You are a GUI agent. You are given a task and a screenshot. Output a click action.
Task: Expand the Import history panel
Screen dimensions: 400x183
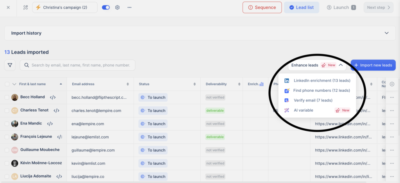click(387, 33)
